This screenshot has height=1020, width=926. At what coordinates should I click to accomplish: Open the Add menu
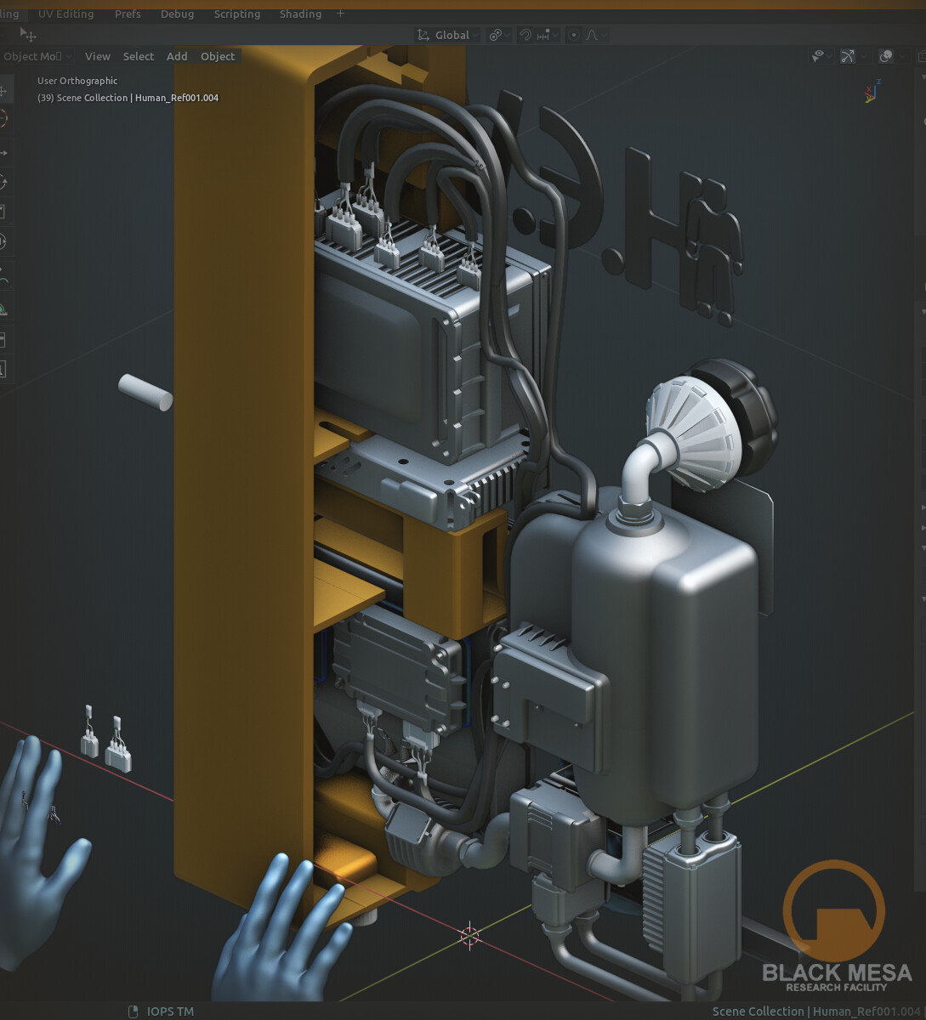[x=177, y=56]
